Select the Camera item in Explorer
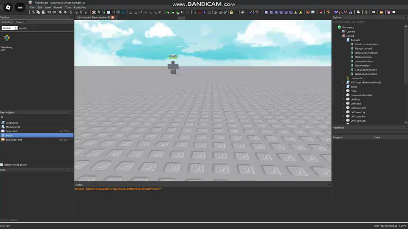This screenshot has height=229, width=408. [350, 31]
